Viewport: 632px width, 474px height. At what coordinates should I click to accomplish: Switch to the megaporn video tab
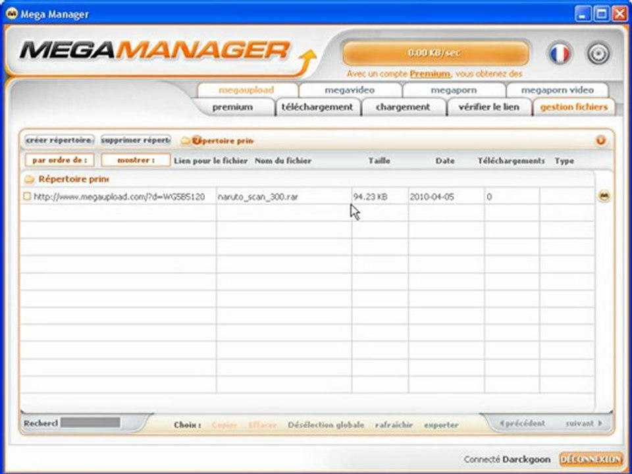[x=558, y=90]
